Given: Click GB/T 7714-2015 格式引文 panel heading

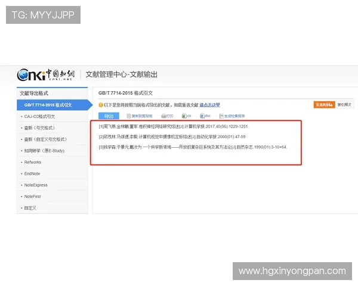Looking at the screenshot, I should point(125,93).
